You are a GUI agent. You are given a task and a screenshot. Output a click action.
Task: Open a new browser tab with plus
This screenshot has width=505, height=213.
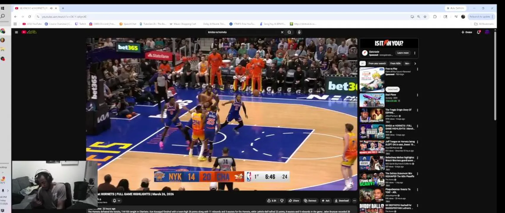click(63, 8)
